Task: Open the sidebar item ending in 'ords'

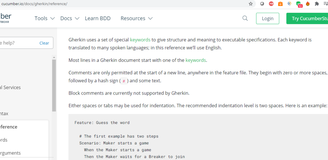Action: point(4,140)
